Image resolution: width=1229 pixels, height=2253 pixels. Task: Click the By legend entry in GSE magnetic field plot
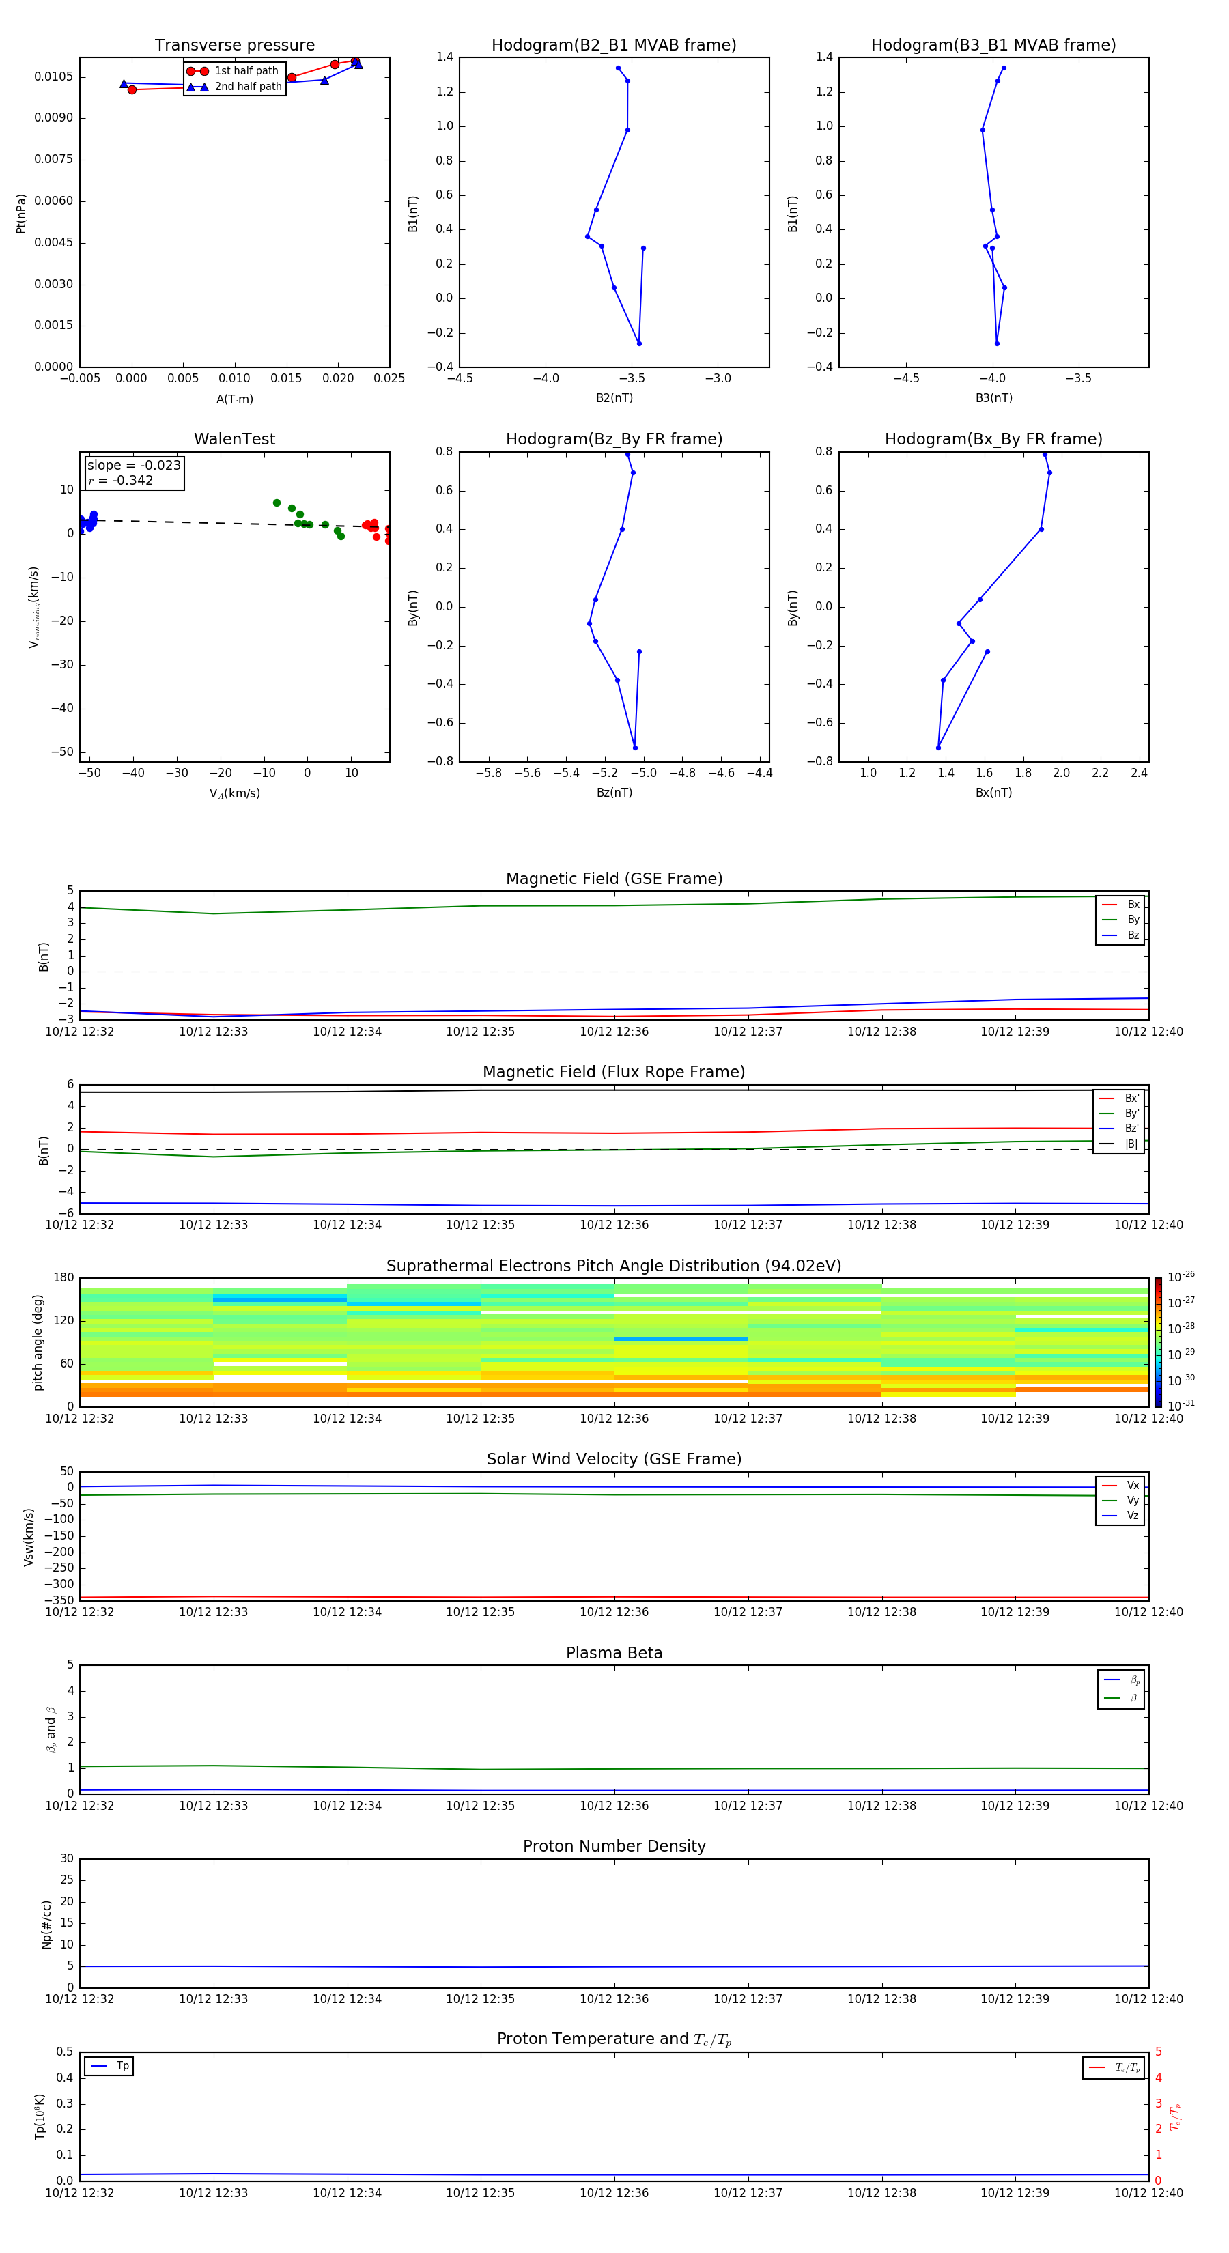(x=1120, y=920)
